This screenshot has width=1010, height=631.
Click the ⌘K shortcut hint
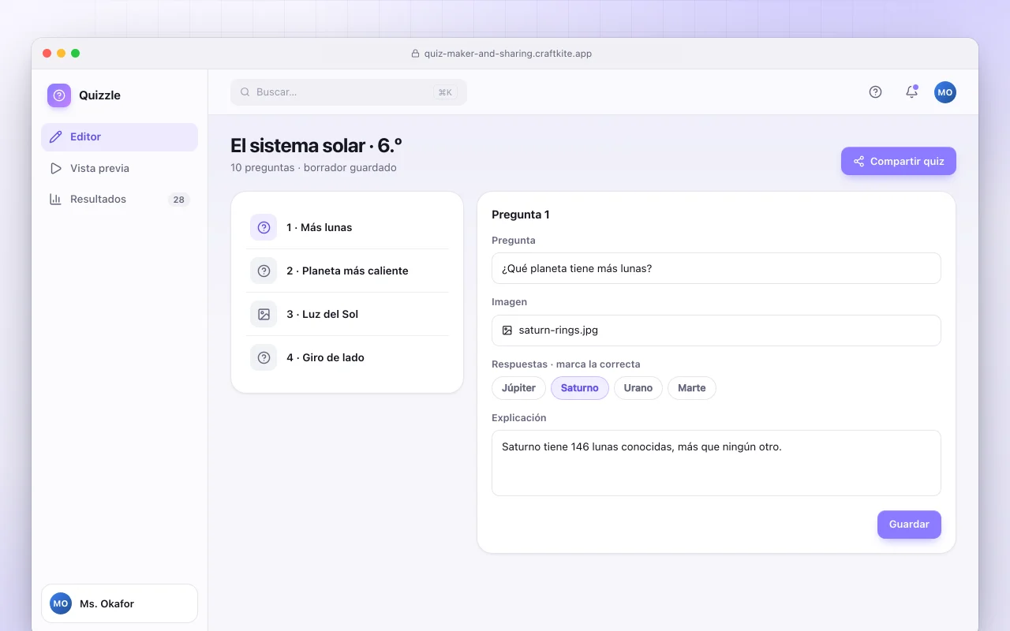445,92
